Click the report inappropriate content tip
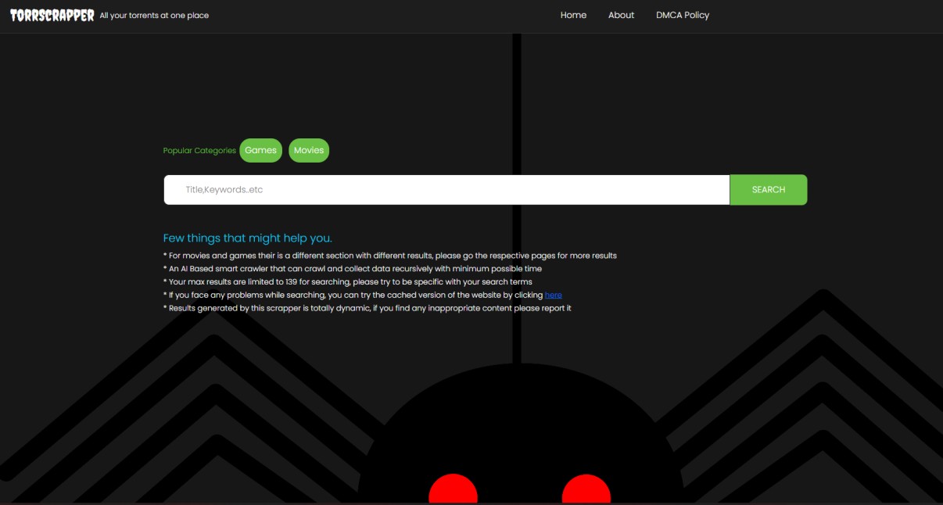The image size is (943, 505). [368, 308]
